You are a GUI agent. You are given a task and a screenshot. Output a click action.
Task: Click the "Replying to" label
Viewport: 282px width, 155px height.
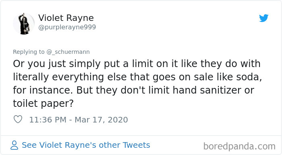click(29, 52)
